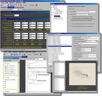Open the Test method dropdown
102x96 pixels.
[x=98, y=43]
